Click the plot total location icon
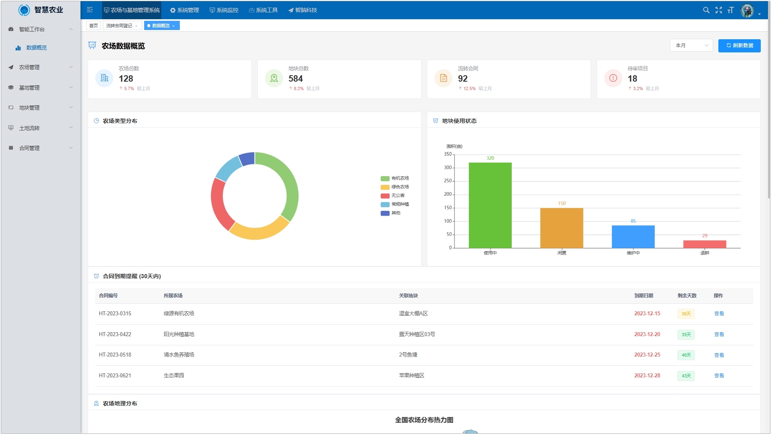The width and height of the screenshot is (772, 435). point(274,78)
